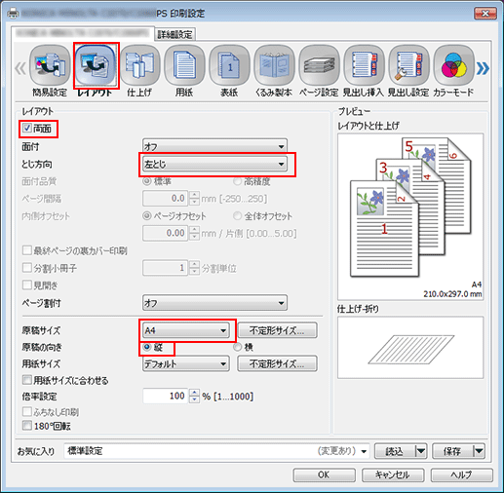Select 横 landscape orientation radio button
Viewport: 504px width, 493px height.
click(238, 347)
